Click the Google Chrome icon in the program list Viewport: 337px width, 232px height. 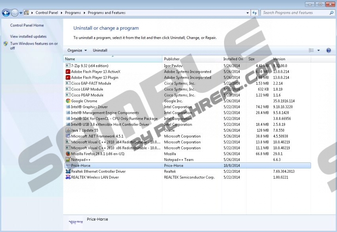pyautogui.click(x=68, y=101)
